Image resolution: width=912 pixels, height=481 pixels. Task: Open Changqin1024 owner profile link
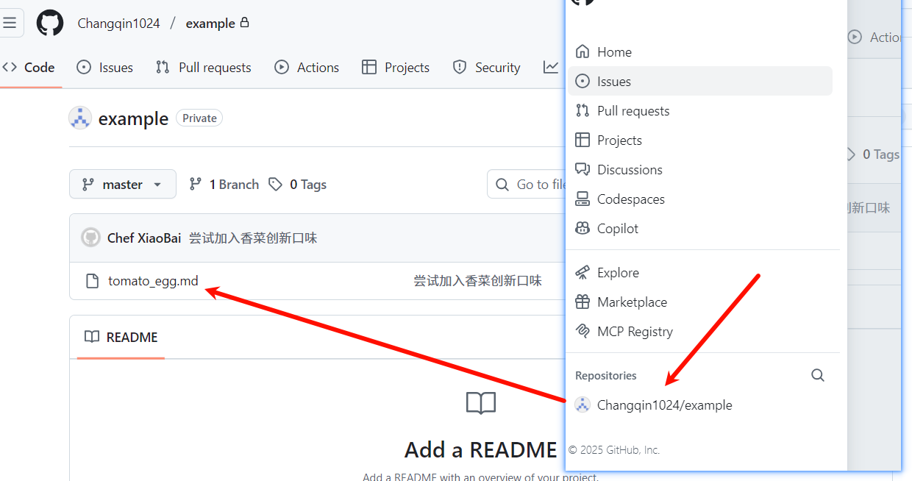tap(118, 24)
